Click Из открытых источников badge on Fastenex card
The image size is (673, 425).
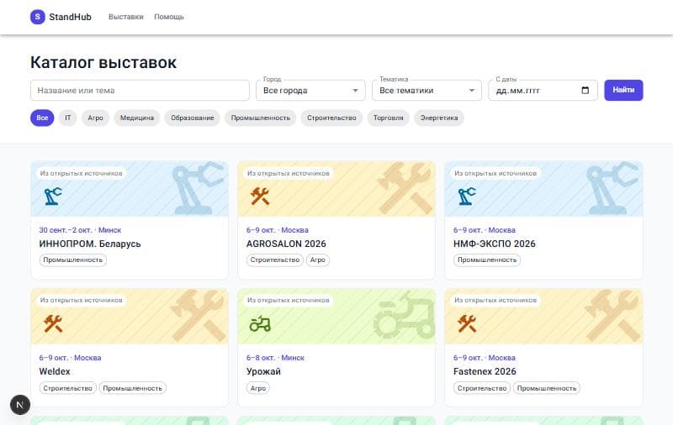click(495, 301)
